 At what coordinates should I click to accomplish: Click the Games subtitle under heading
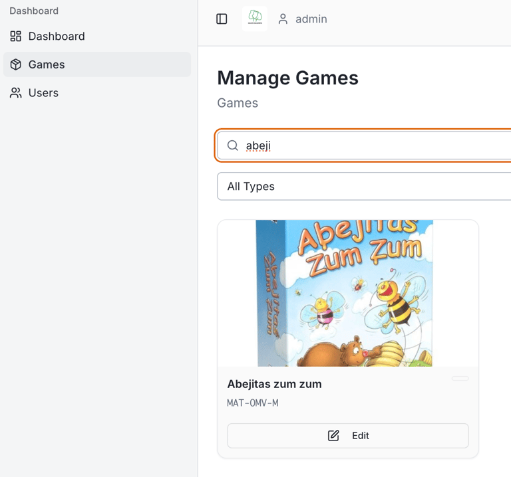[238, 103]
